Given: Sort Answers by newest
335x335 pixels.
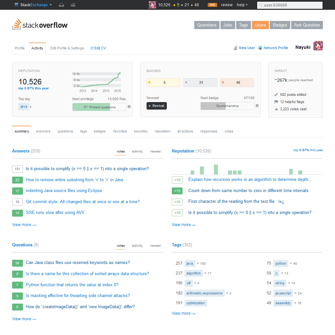Looking at the screenshot, I should coord(155,151).
